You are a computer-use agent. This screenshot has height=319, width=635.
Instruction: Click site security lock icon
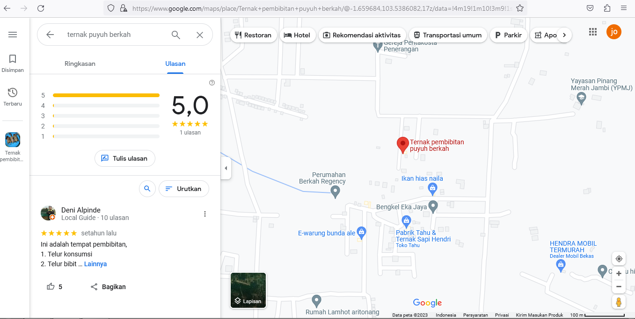[x=124, y=8]
